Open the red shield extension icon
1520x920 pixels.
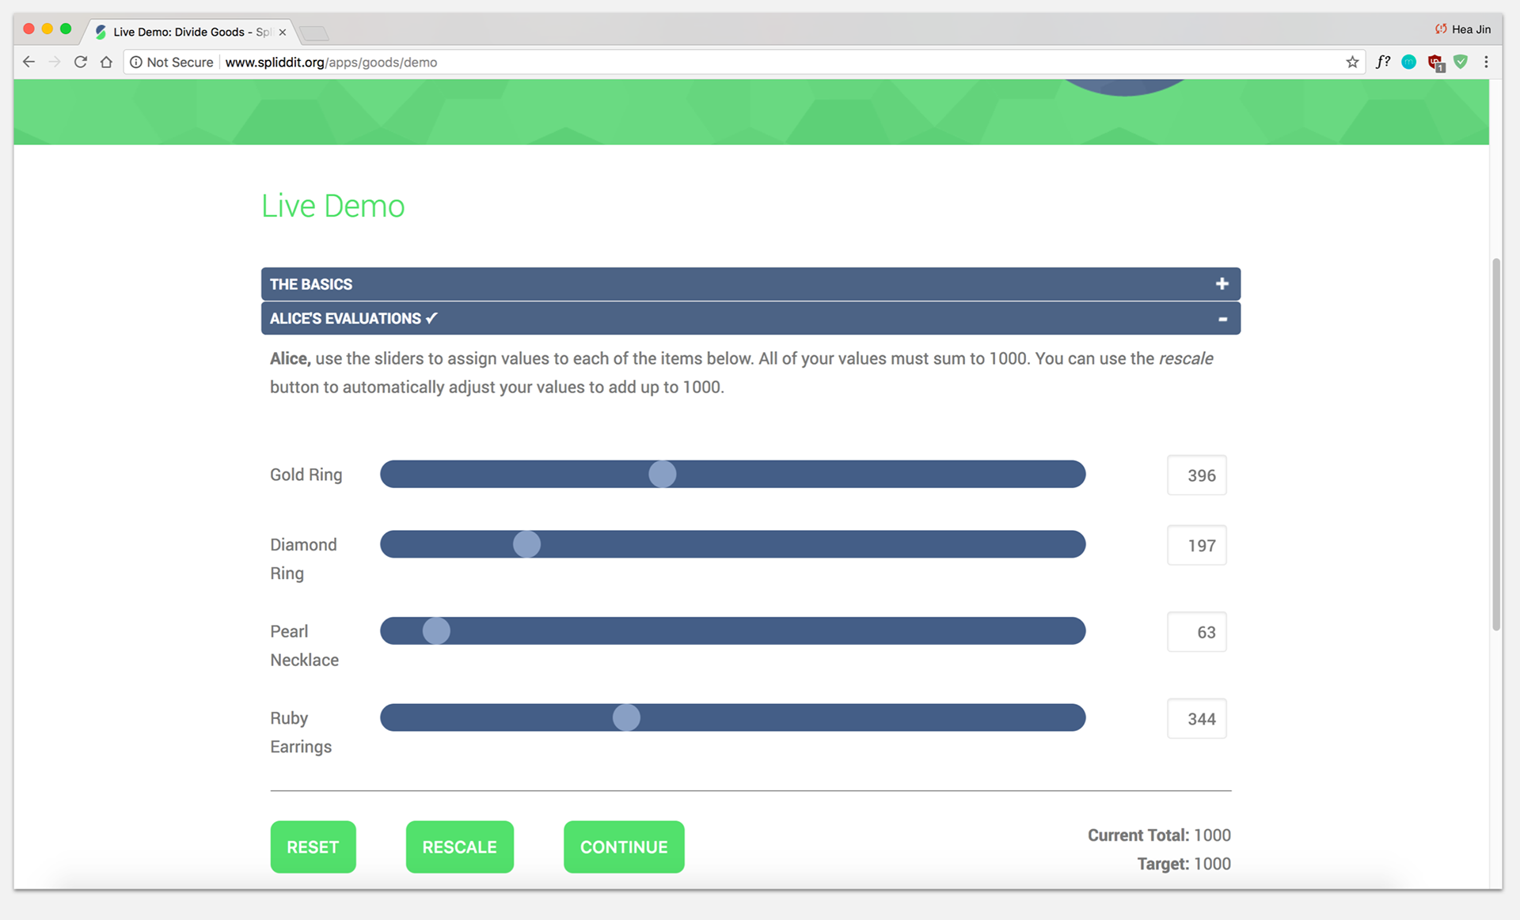coord(1435,62)
